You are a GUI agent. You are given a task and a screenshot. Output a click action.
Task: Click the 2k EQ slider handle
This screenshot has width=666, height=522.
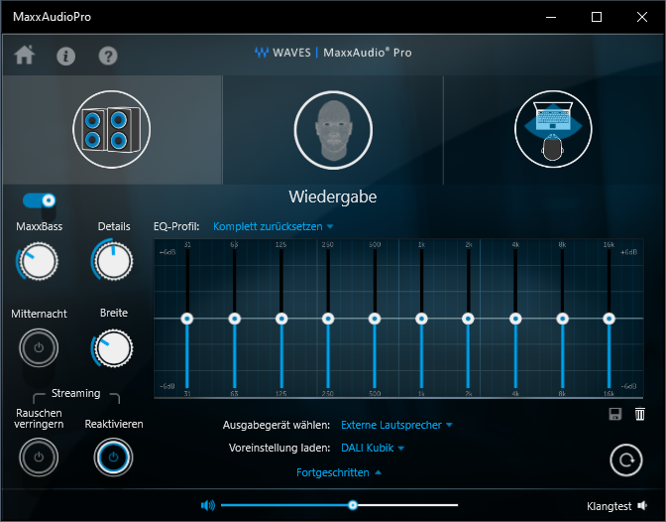(468, 319)
